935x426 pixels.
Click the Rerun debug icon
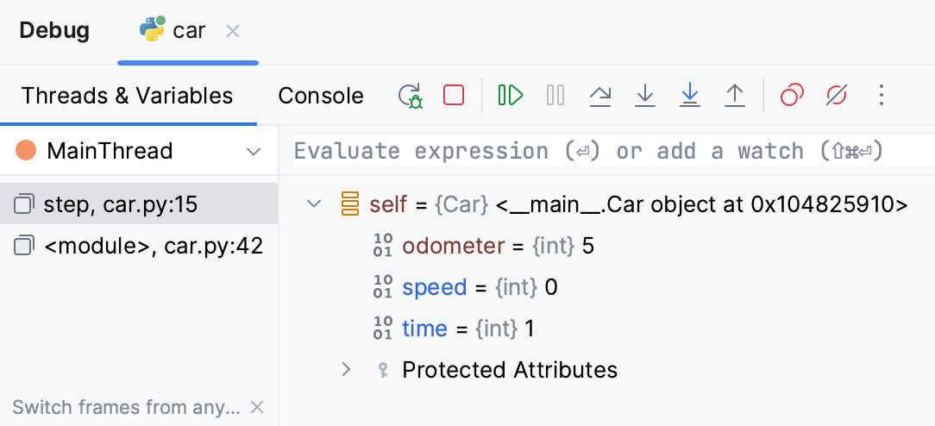(411, 95)
